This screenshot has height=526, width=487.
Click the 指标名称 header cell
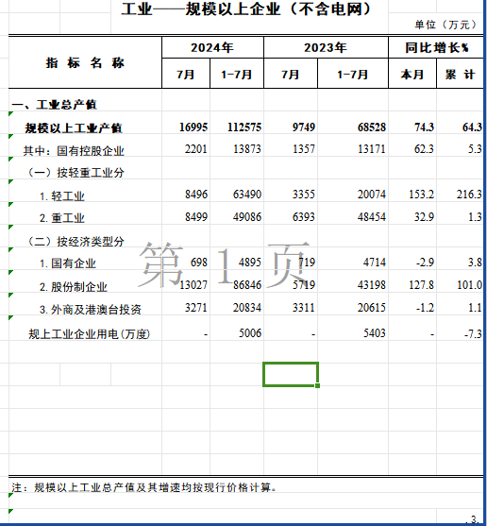(85, 62)
